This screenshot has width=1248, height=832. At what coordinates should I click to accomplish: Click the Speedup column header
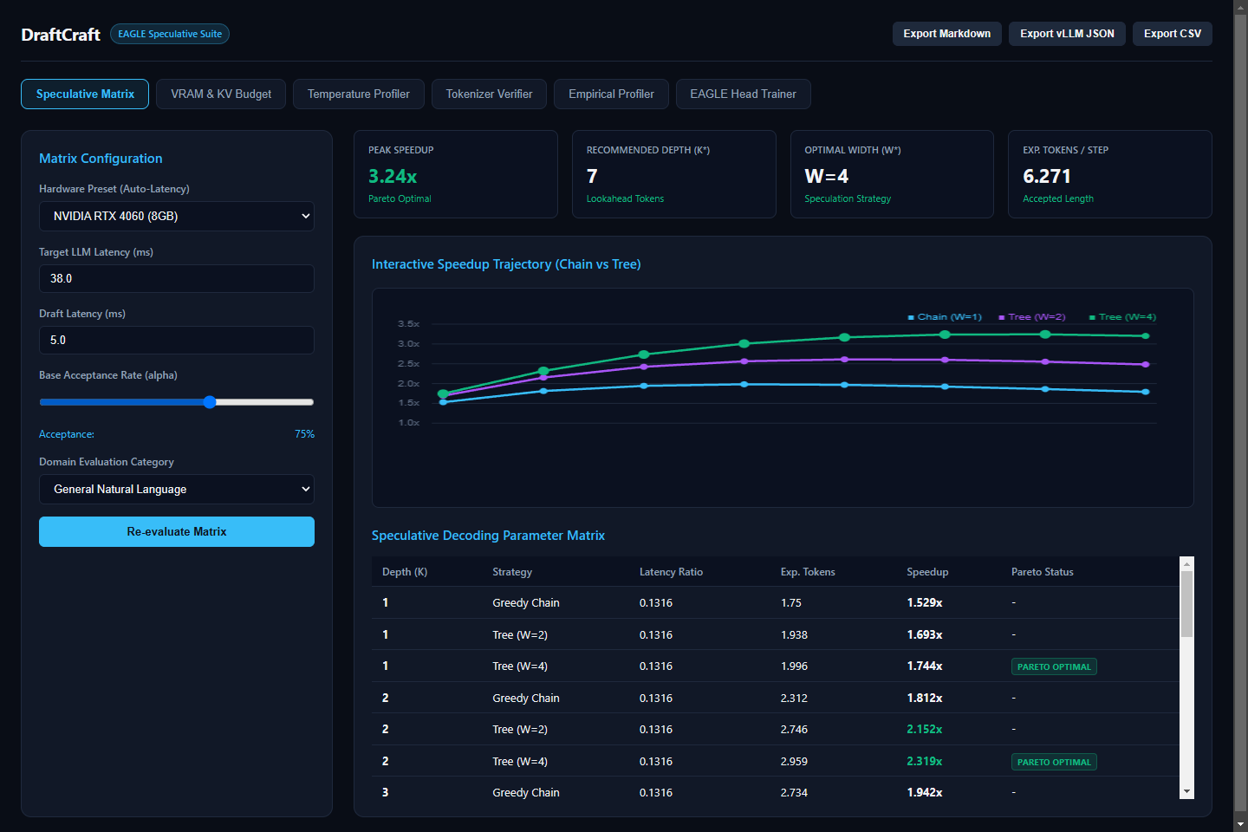tap(927, 572)
